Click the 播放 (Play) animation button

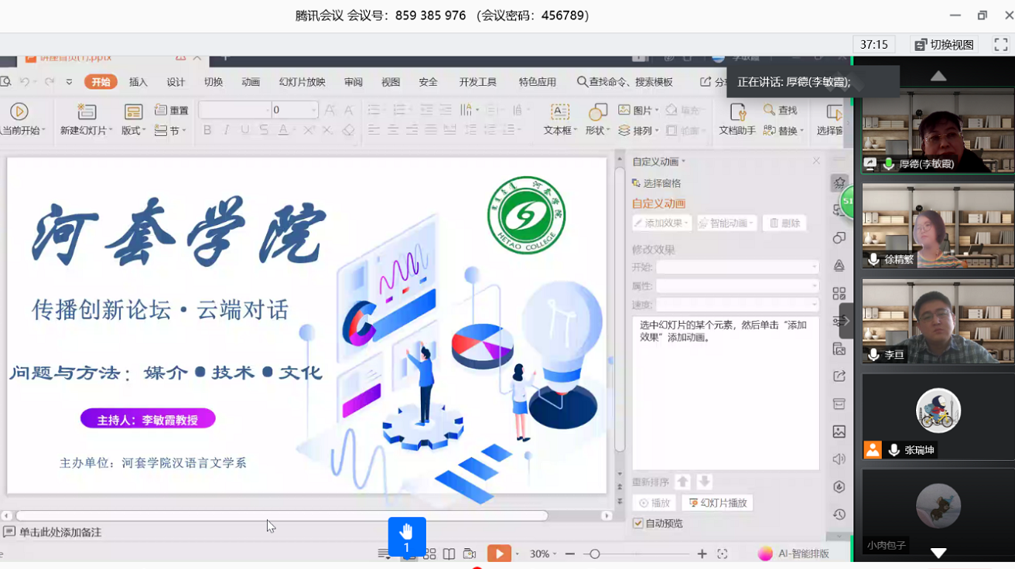point(654,503)
